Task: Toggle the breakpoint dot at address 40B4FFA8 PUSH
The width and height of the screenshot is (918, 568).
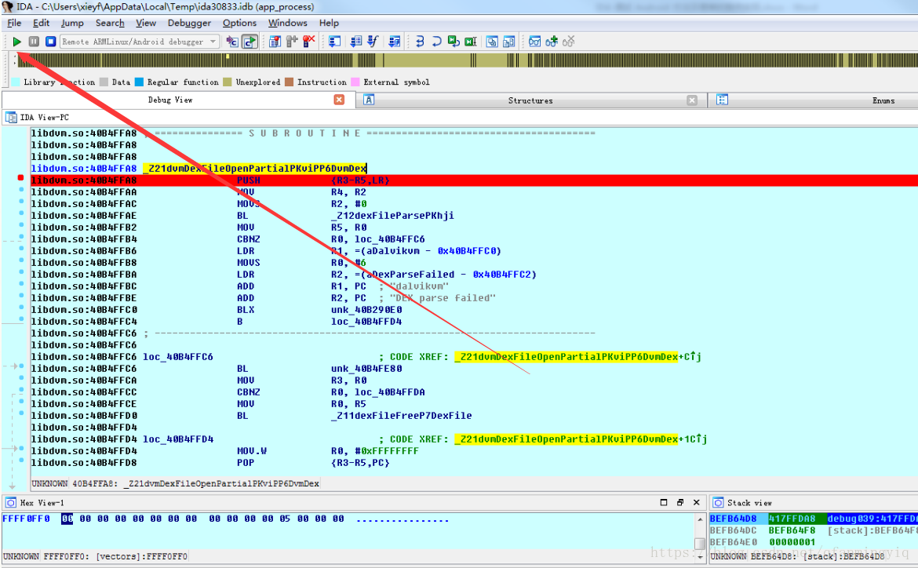Action: coord(20,177)
